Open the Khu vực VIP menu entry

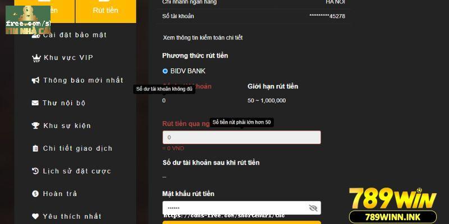point(68,58)
